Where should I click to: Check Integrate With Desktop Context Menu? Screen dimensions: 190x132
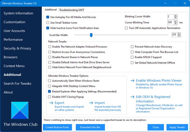pyautogui.click(x=49, y=86)
